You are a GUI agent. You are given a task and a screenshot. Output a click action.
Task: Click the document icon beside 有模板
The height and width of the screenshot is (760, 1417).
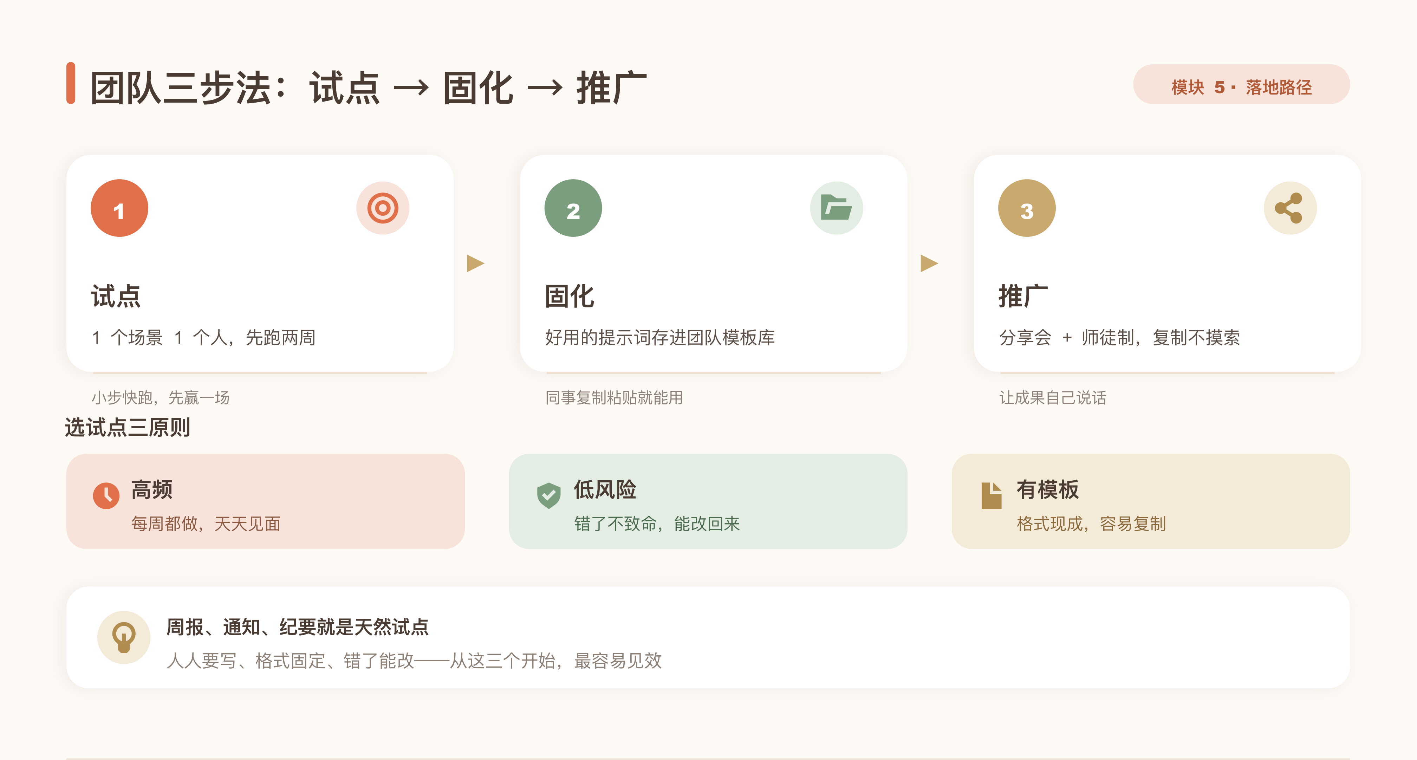991,495
